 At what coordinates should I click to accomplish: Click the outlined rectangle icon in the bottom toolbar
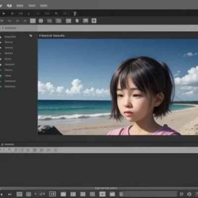tap(52, 194)
